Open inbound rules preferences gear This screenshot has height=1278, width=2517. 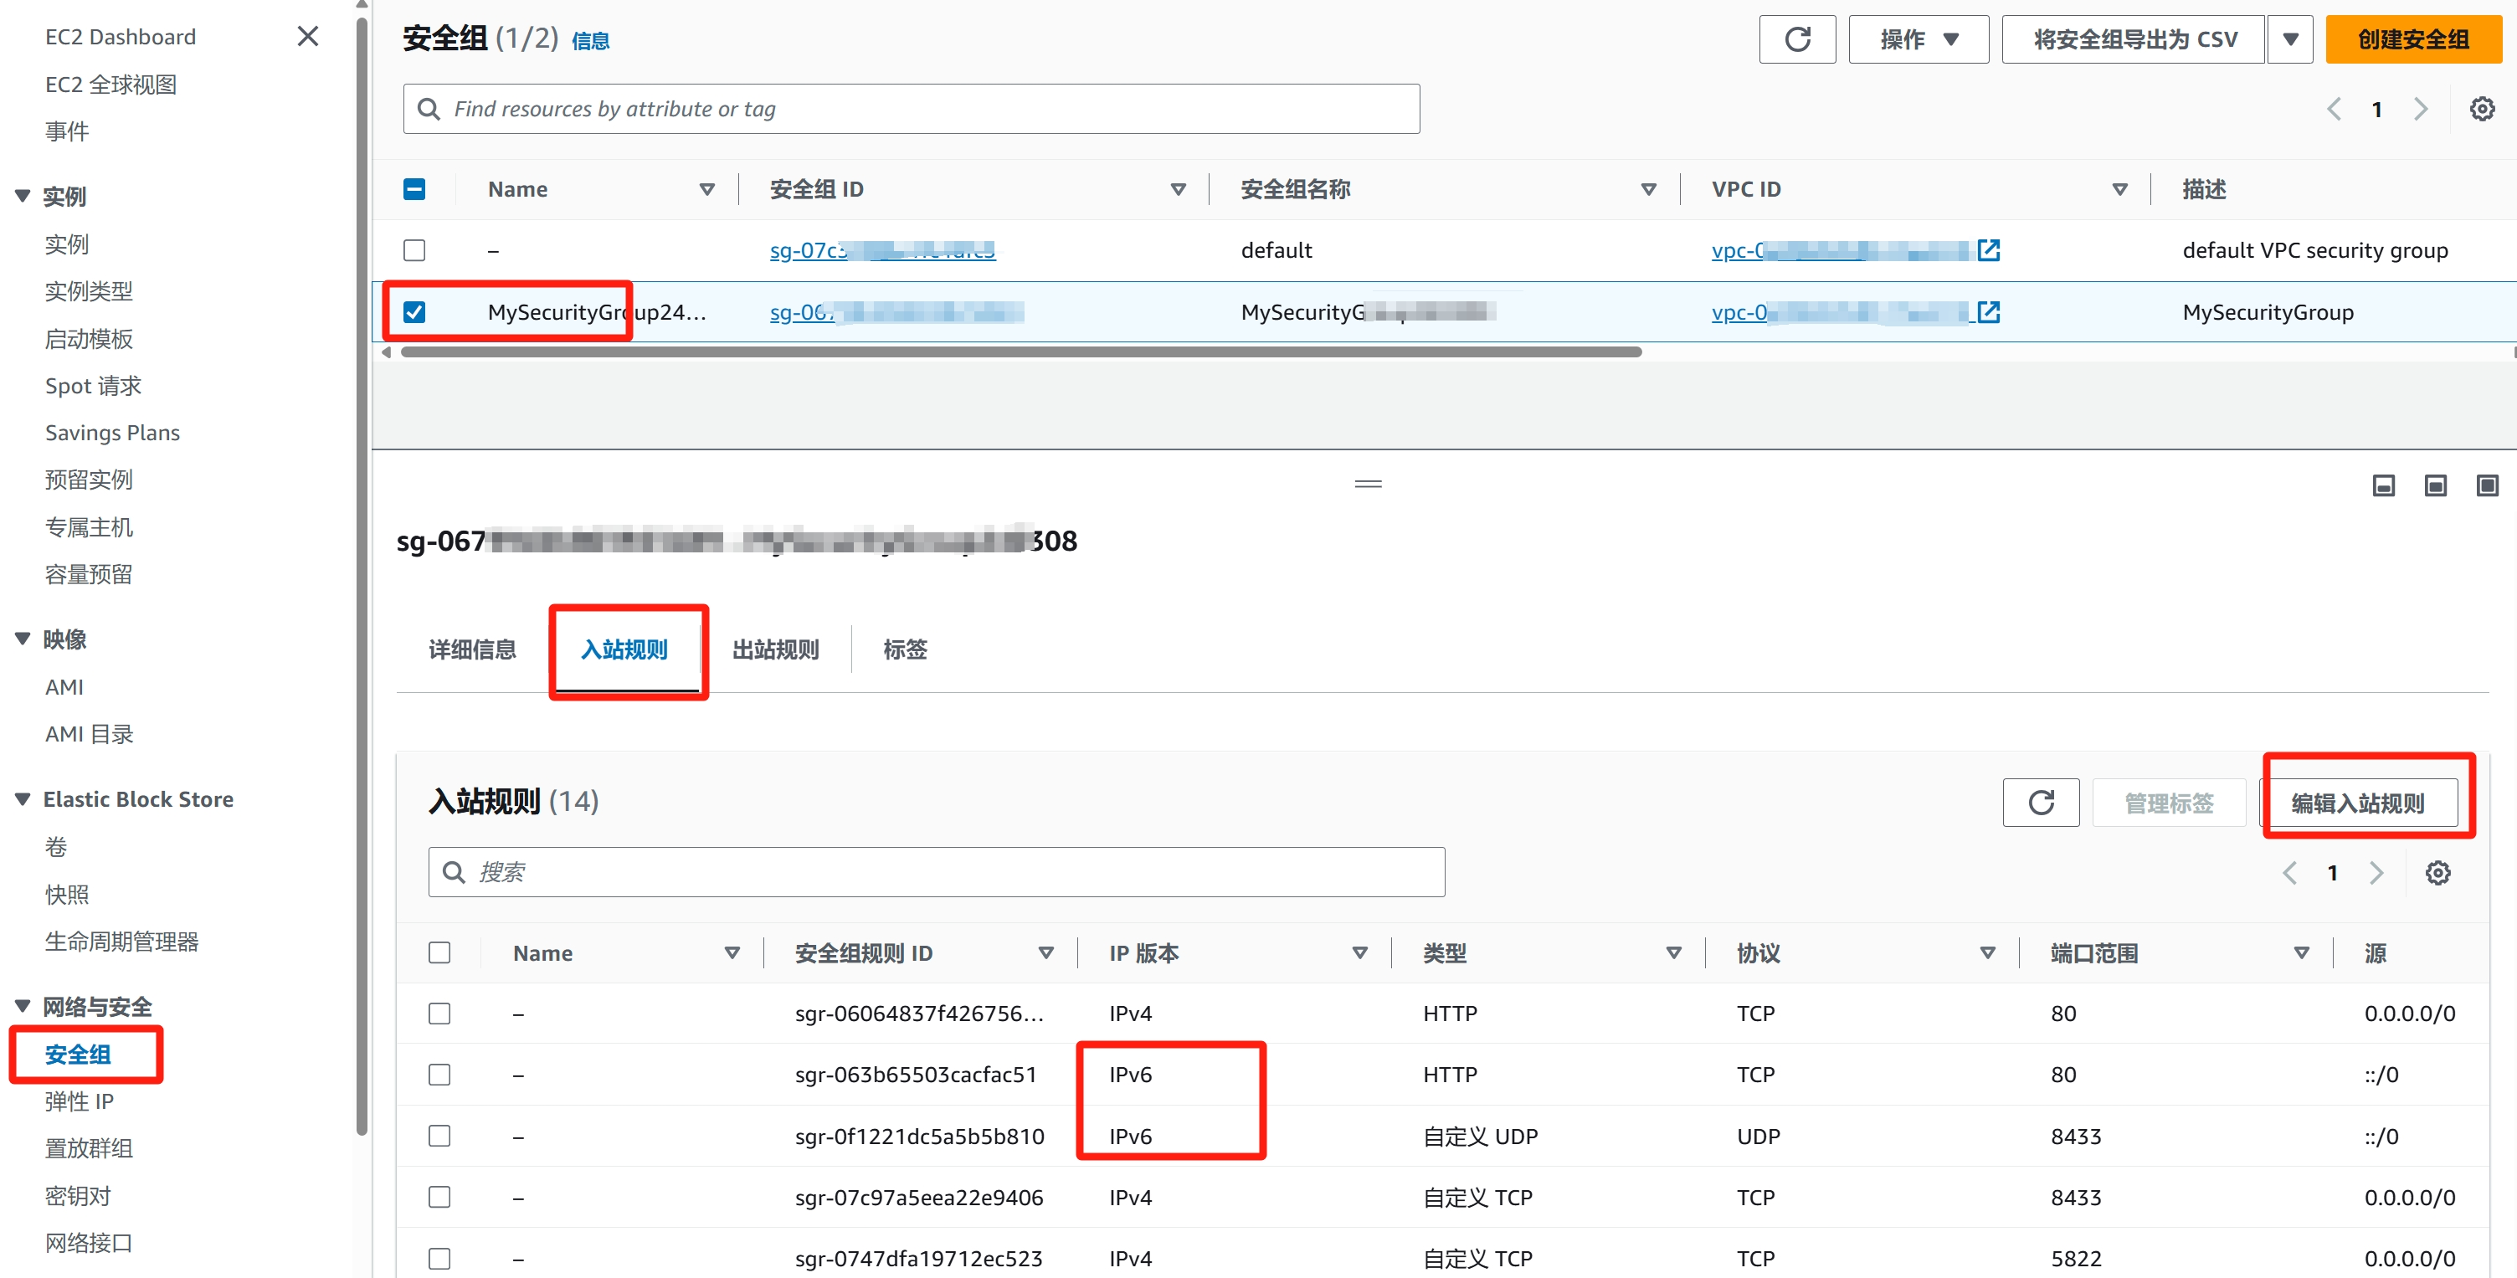point(2437,873)
